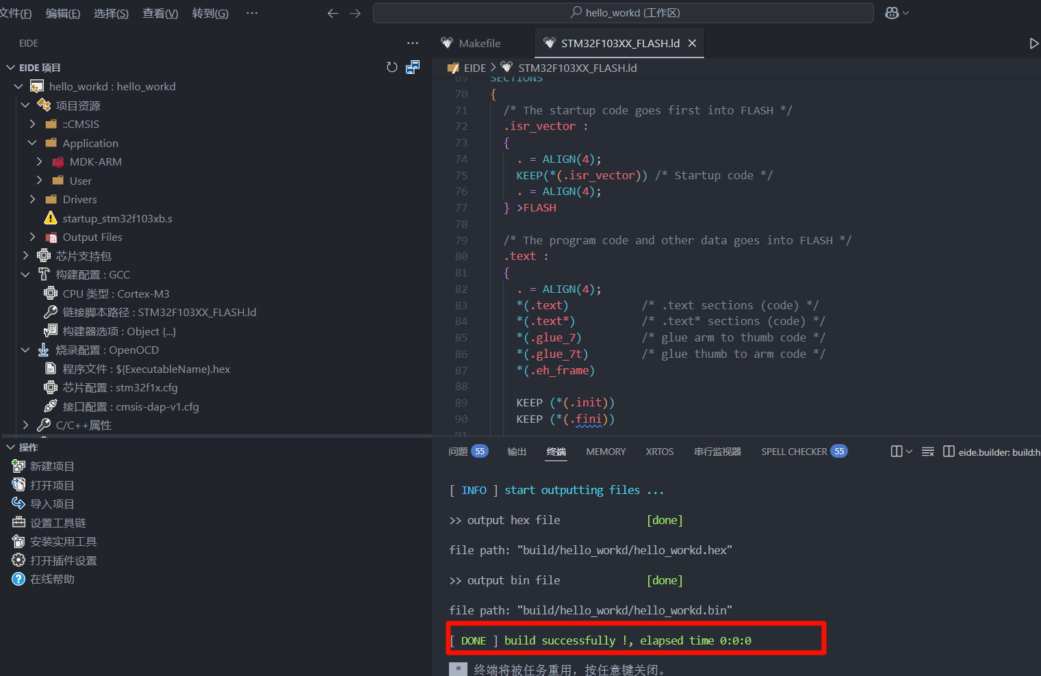Expand the ::CMSIS folder
The image size is (1041, 676).
point(32,124)
